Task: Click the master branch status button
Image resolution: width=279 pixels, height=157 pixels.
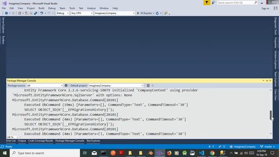Action: pos(267,147)
